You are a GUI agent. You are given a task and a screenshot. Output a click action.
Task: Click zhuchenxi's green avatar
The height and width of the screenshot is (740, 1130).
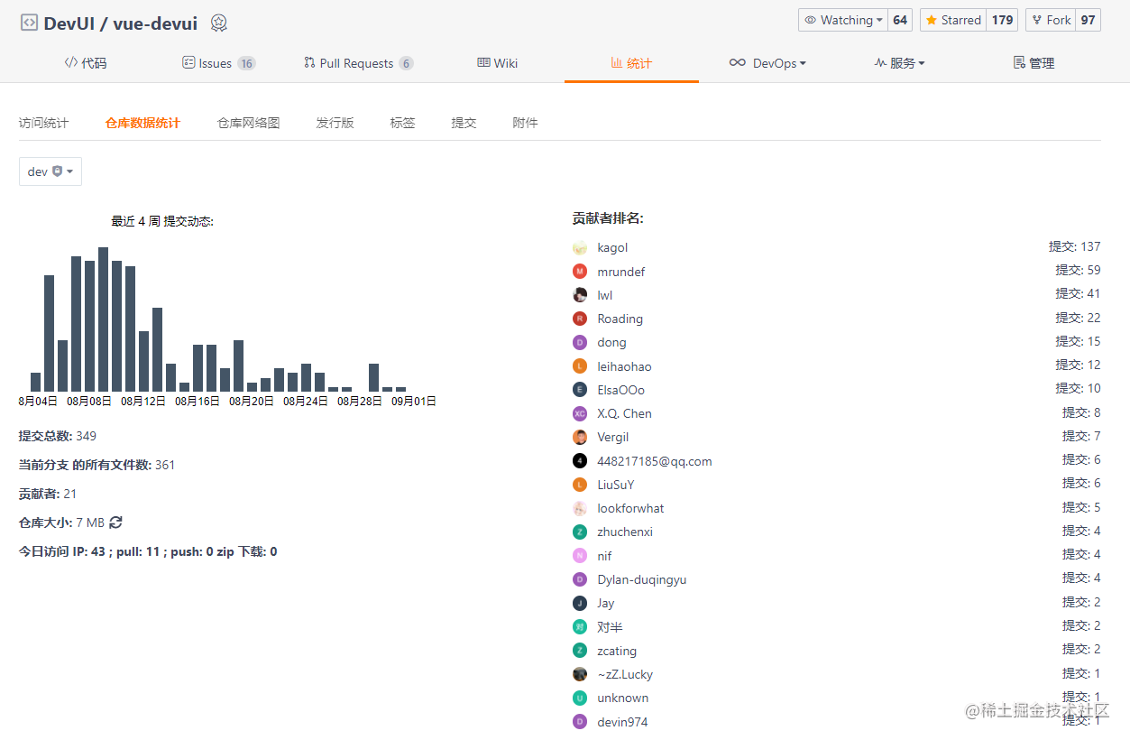point(580,532)
